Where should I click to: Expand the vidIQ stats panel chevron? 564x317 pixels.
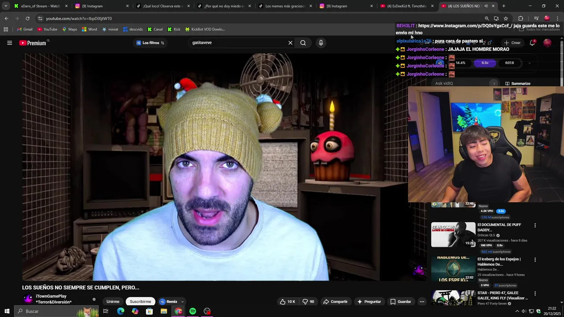529,63
